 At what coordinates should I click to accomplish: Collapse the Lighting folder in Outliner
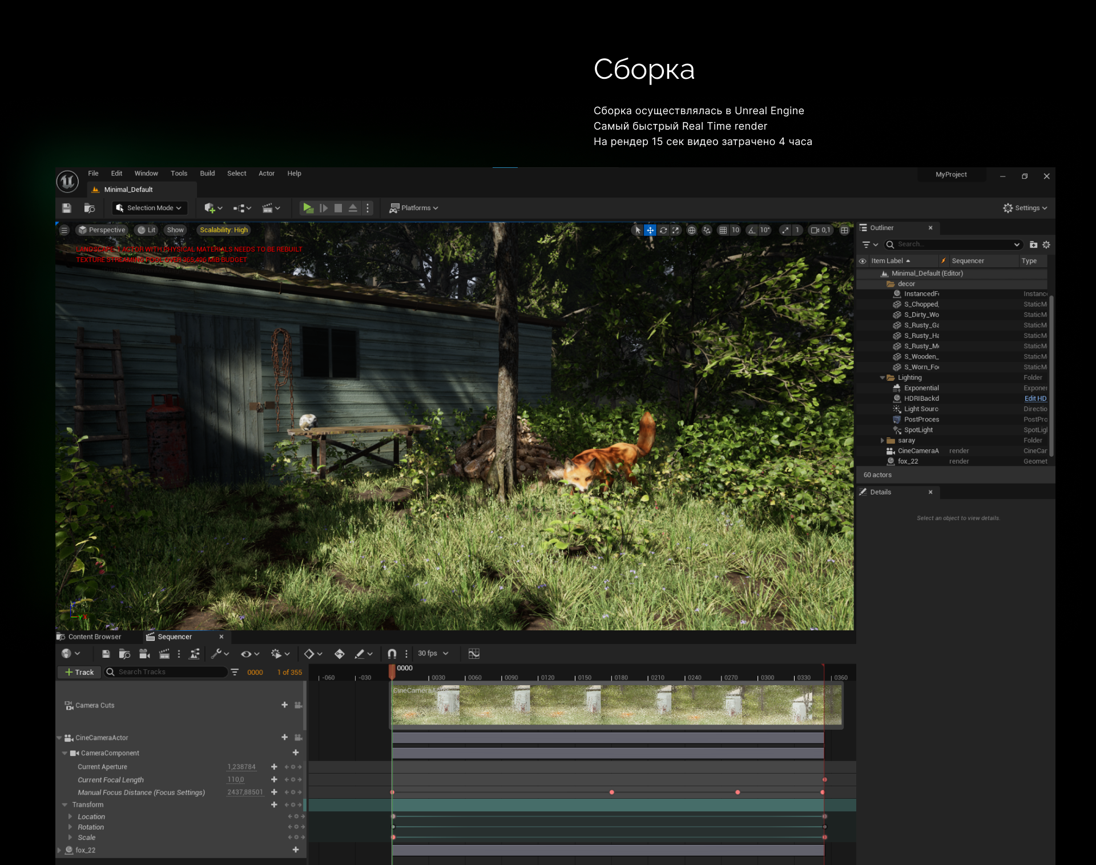click(883, 377)
